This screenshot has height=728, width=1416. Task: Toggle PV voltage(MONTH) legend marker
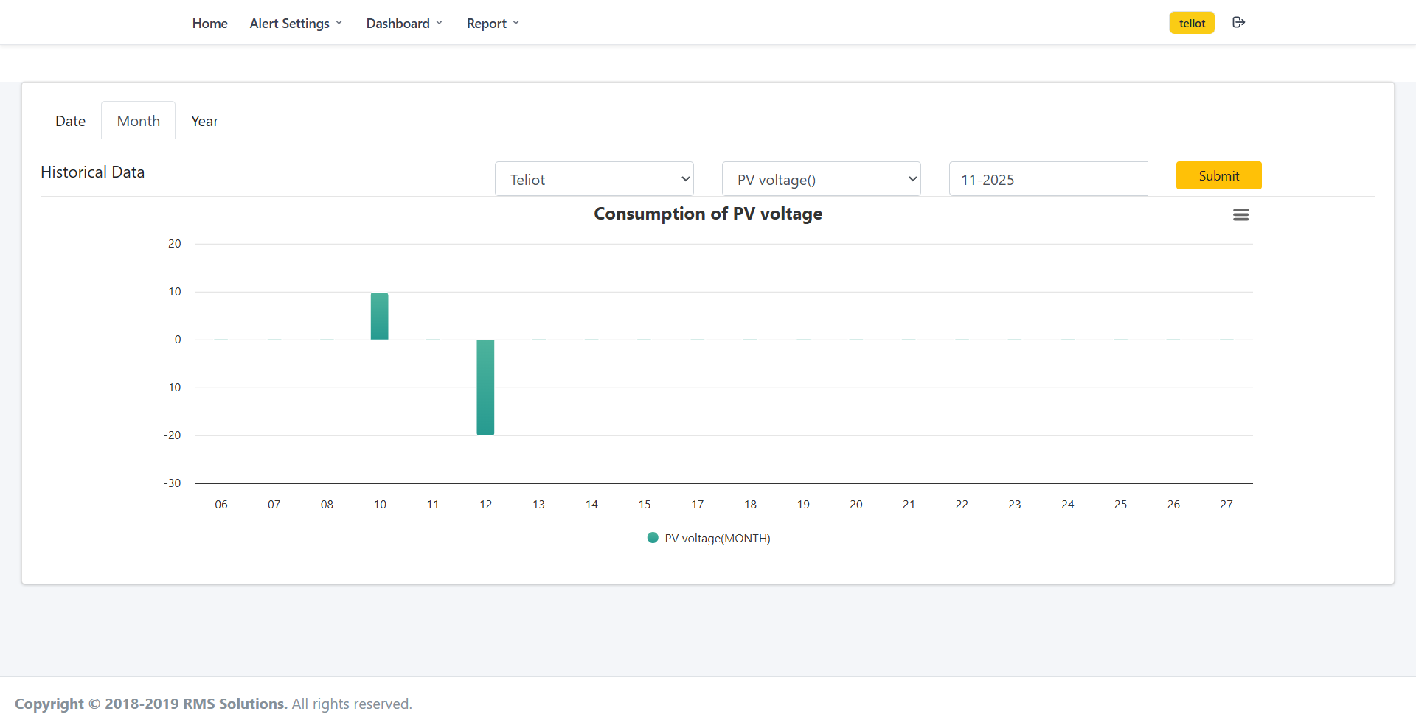pos(653,538)
